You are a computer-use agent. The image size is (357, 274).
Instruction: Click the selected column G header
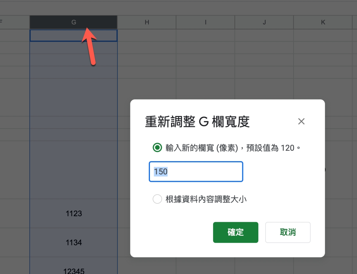(x=73, y=22)
